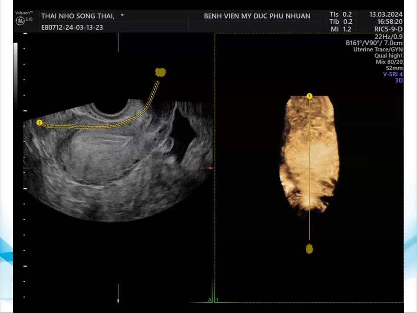Click the green A 1 volume marker

[x=213, y=300]
